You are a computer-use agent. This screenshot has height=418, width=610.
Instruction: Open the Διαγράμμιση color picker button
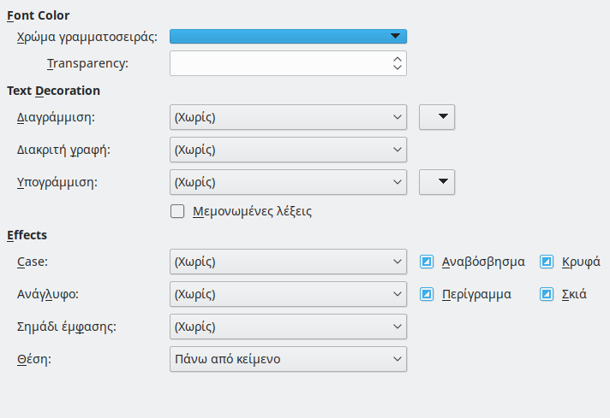point(436,117)
